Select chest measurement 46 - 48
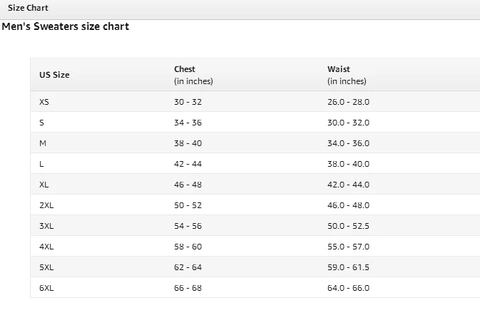 [188, 185]
